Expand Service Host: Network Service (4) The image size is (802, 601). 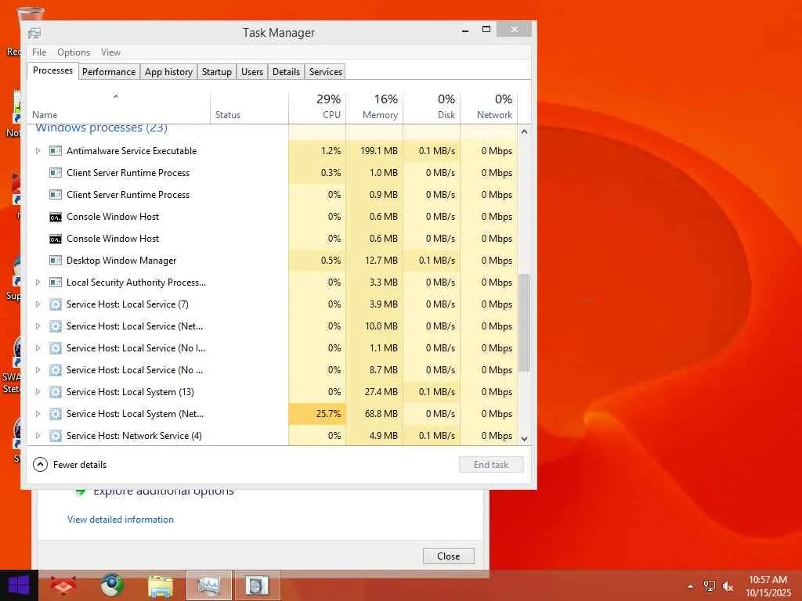[38, 436]
